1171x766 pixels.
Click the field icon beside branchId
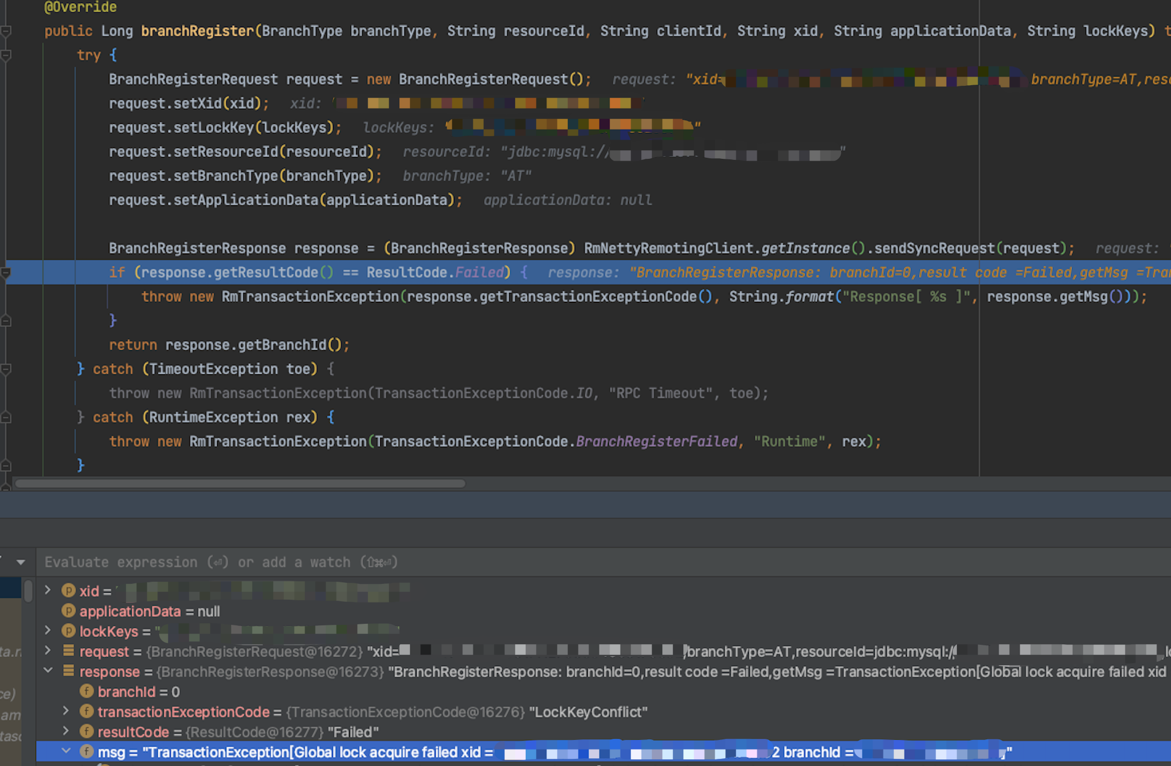(86, 691)
